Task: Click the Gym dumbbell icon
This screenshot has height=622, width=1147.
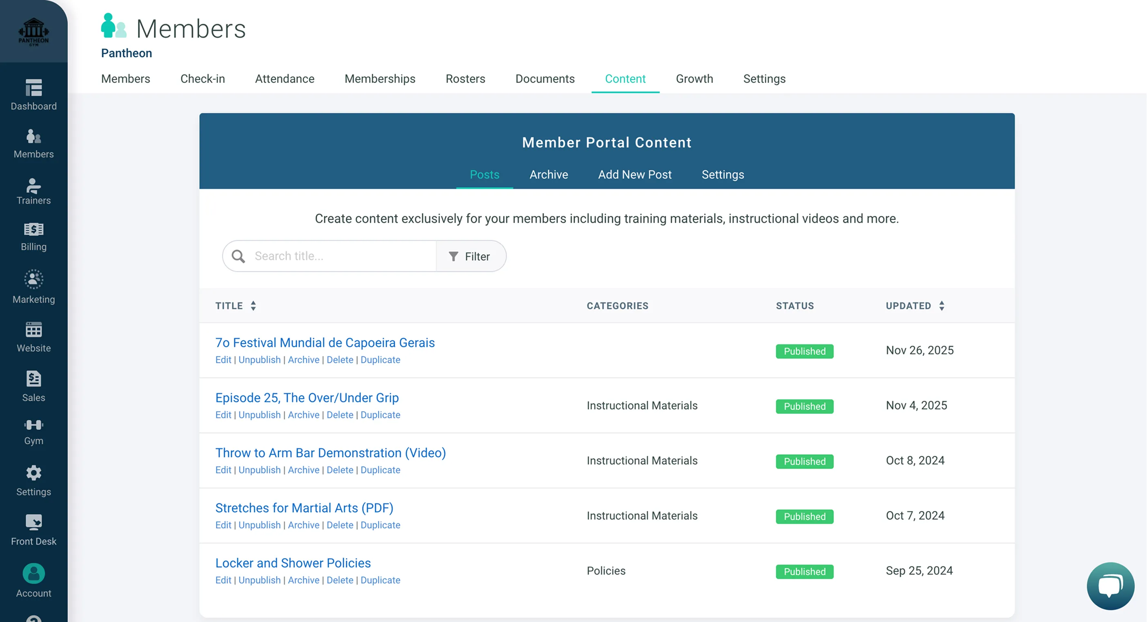Action: pos(33,425)
